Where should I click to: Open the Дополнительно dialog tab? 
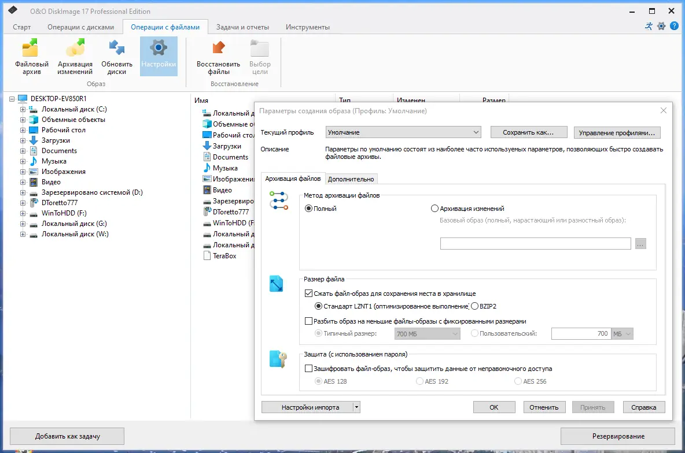351,179
